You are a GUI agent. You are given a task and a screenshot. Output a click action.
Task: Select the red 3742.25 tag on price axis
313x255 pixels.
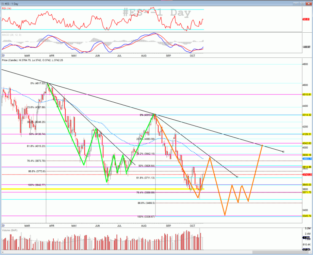coord(307,174)
